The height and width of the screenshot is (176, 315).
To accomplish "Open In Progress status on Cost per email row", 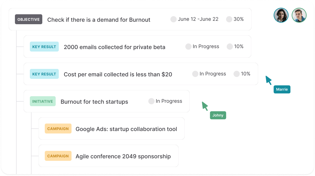I will tap(213, 74).
